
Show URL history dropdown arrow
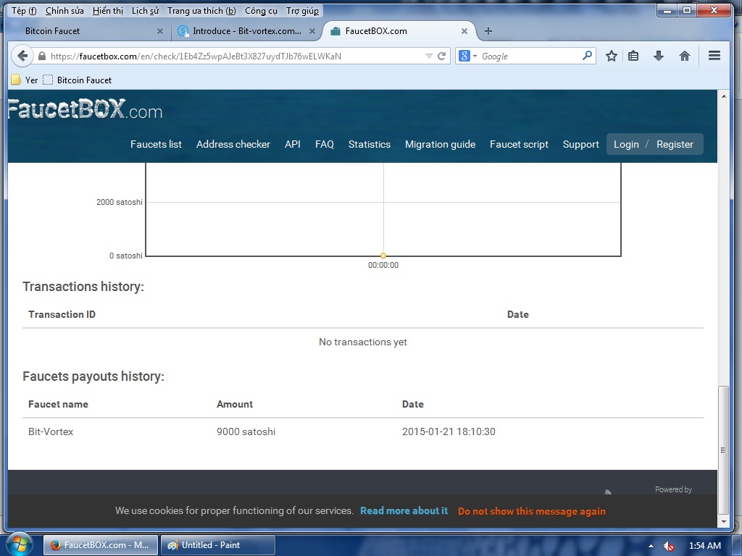click(429, 56)
